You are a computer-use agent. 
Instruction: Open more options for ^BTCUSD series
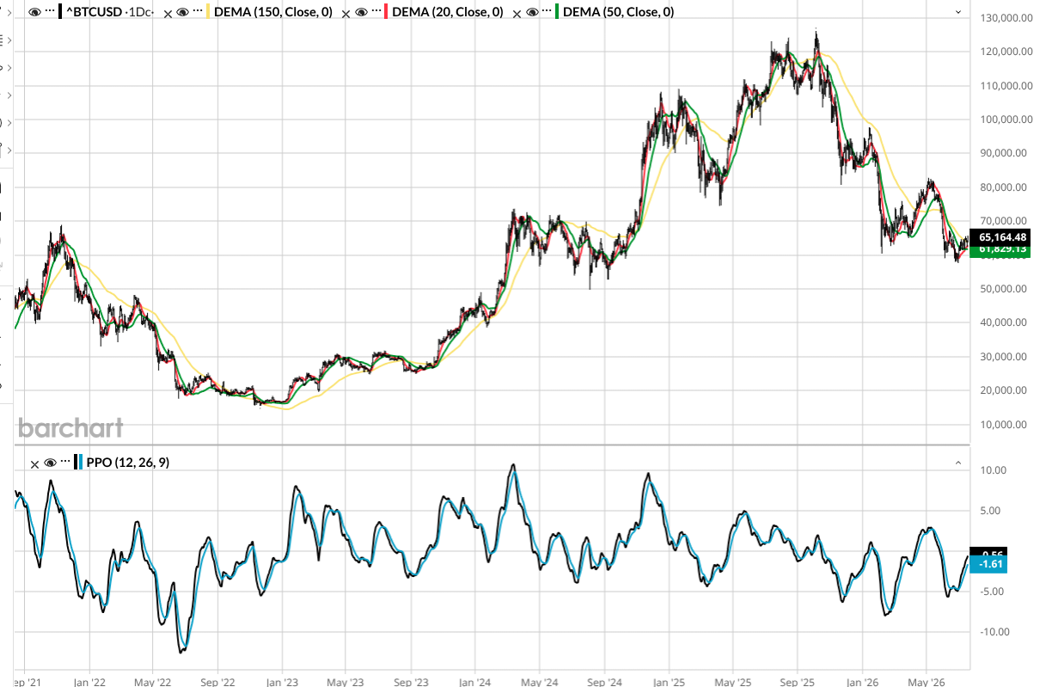(52, 12)
